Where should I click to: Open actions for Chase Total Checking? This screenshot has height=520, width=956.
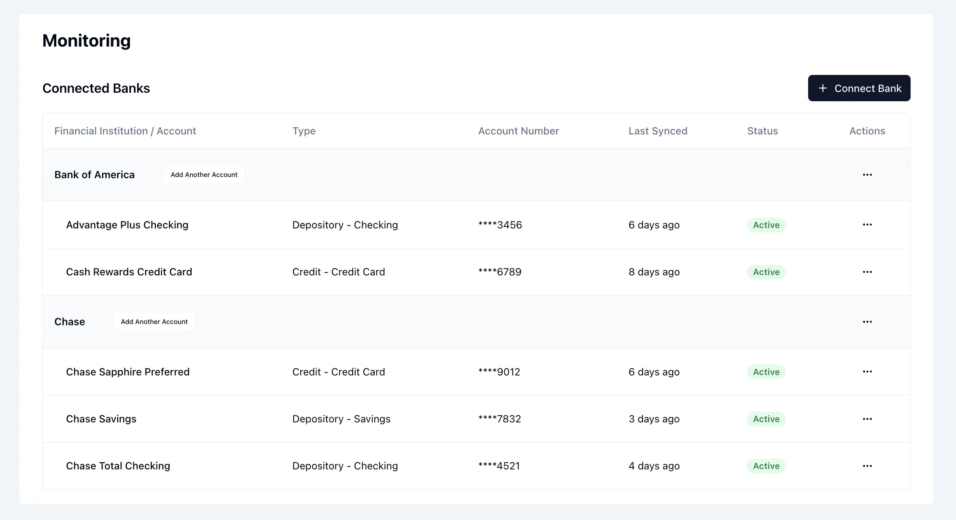tap(867, 465)
